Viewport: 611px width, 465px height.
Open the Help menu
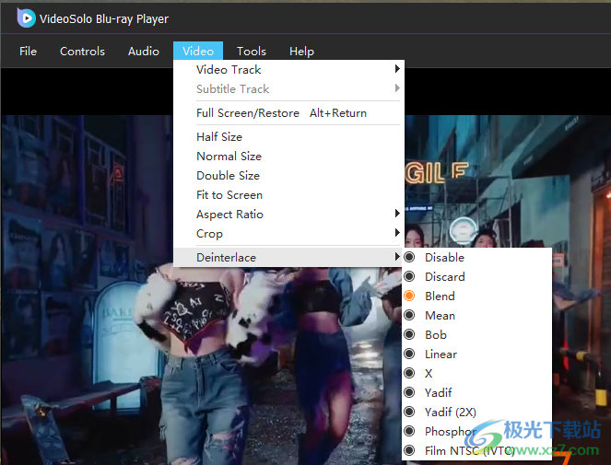coord(301,51)
